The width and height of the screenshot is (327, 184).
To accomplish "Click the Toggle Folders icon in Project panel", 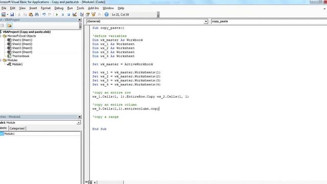I will [9, 26].
